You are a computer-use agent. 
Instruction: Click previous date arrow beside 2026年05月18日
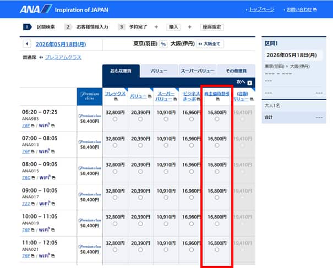[x=27, y=44]
